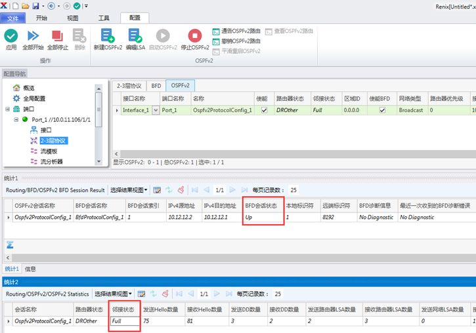Click clear results icon in 统计1 toolbar
The image size is (476, 333).
[181, 190]
